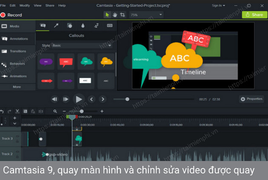Play the video preview
Viewport: 268px width, 180px height.
pos(79,99)
